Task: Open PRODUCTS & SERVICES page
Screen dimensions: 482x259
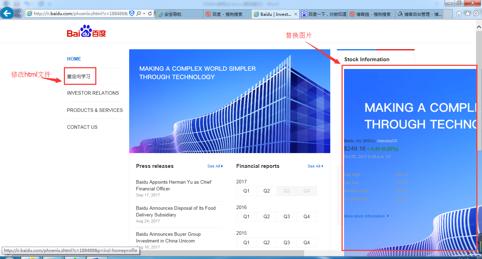Action: click(95, 110)
